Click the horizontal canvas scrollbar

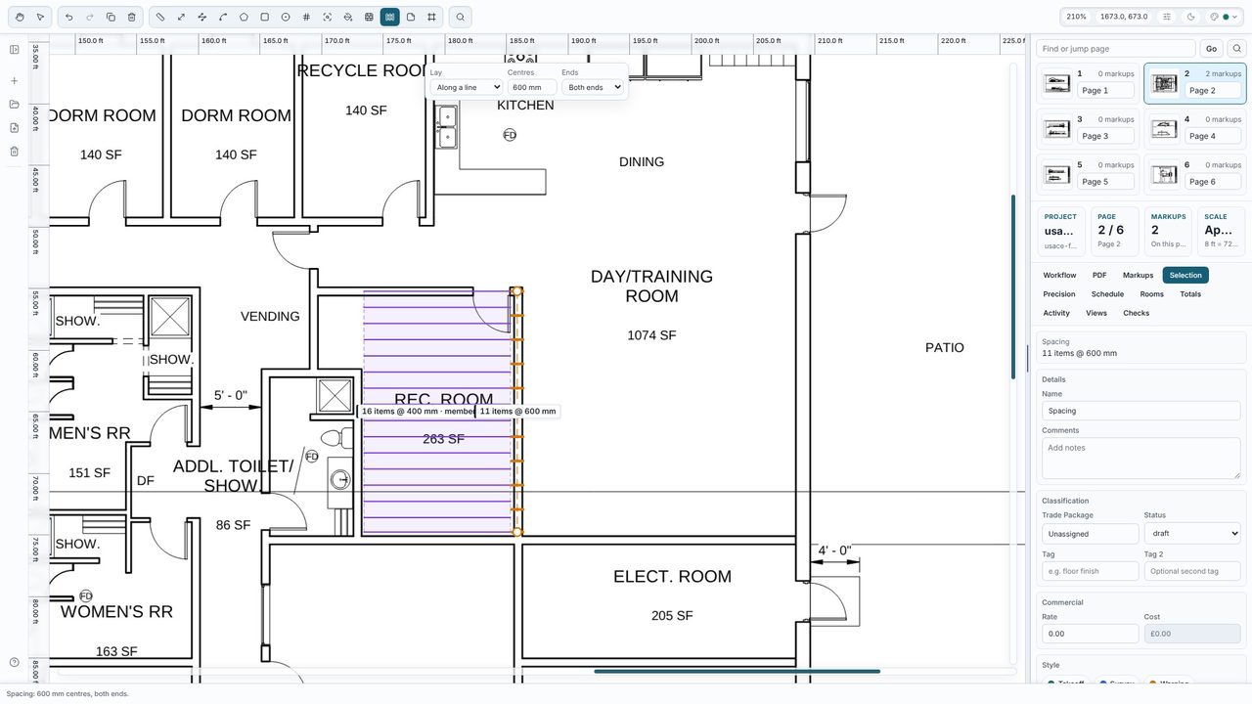click(737, 672)
